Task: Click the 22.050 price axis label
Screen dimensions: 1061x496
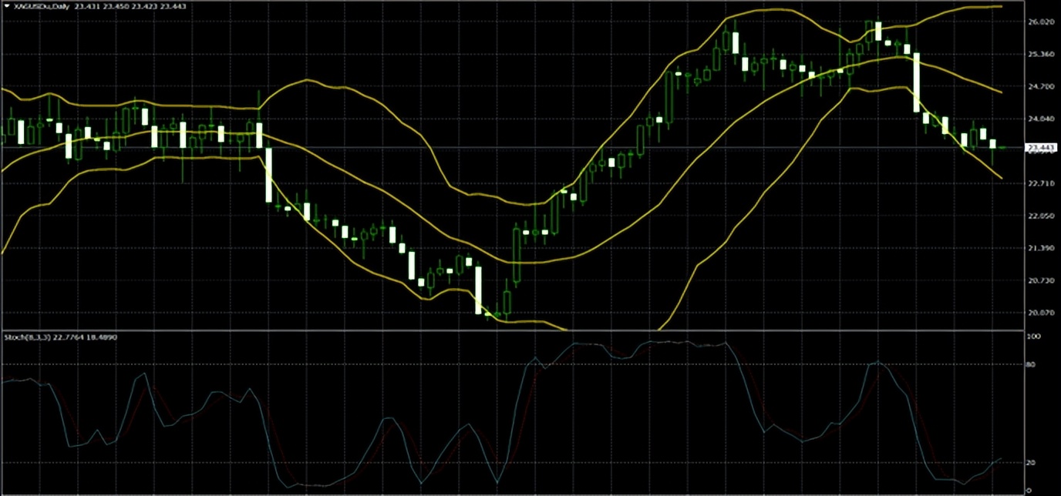Action: click(1040, 216)
